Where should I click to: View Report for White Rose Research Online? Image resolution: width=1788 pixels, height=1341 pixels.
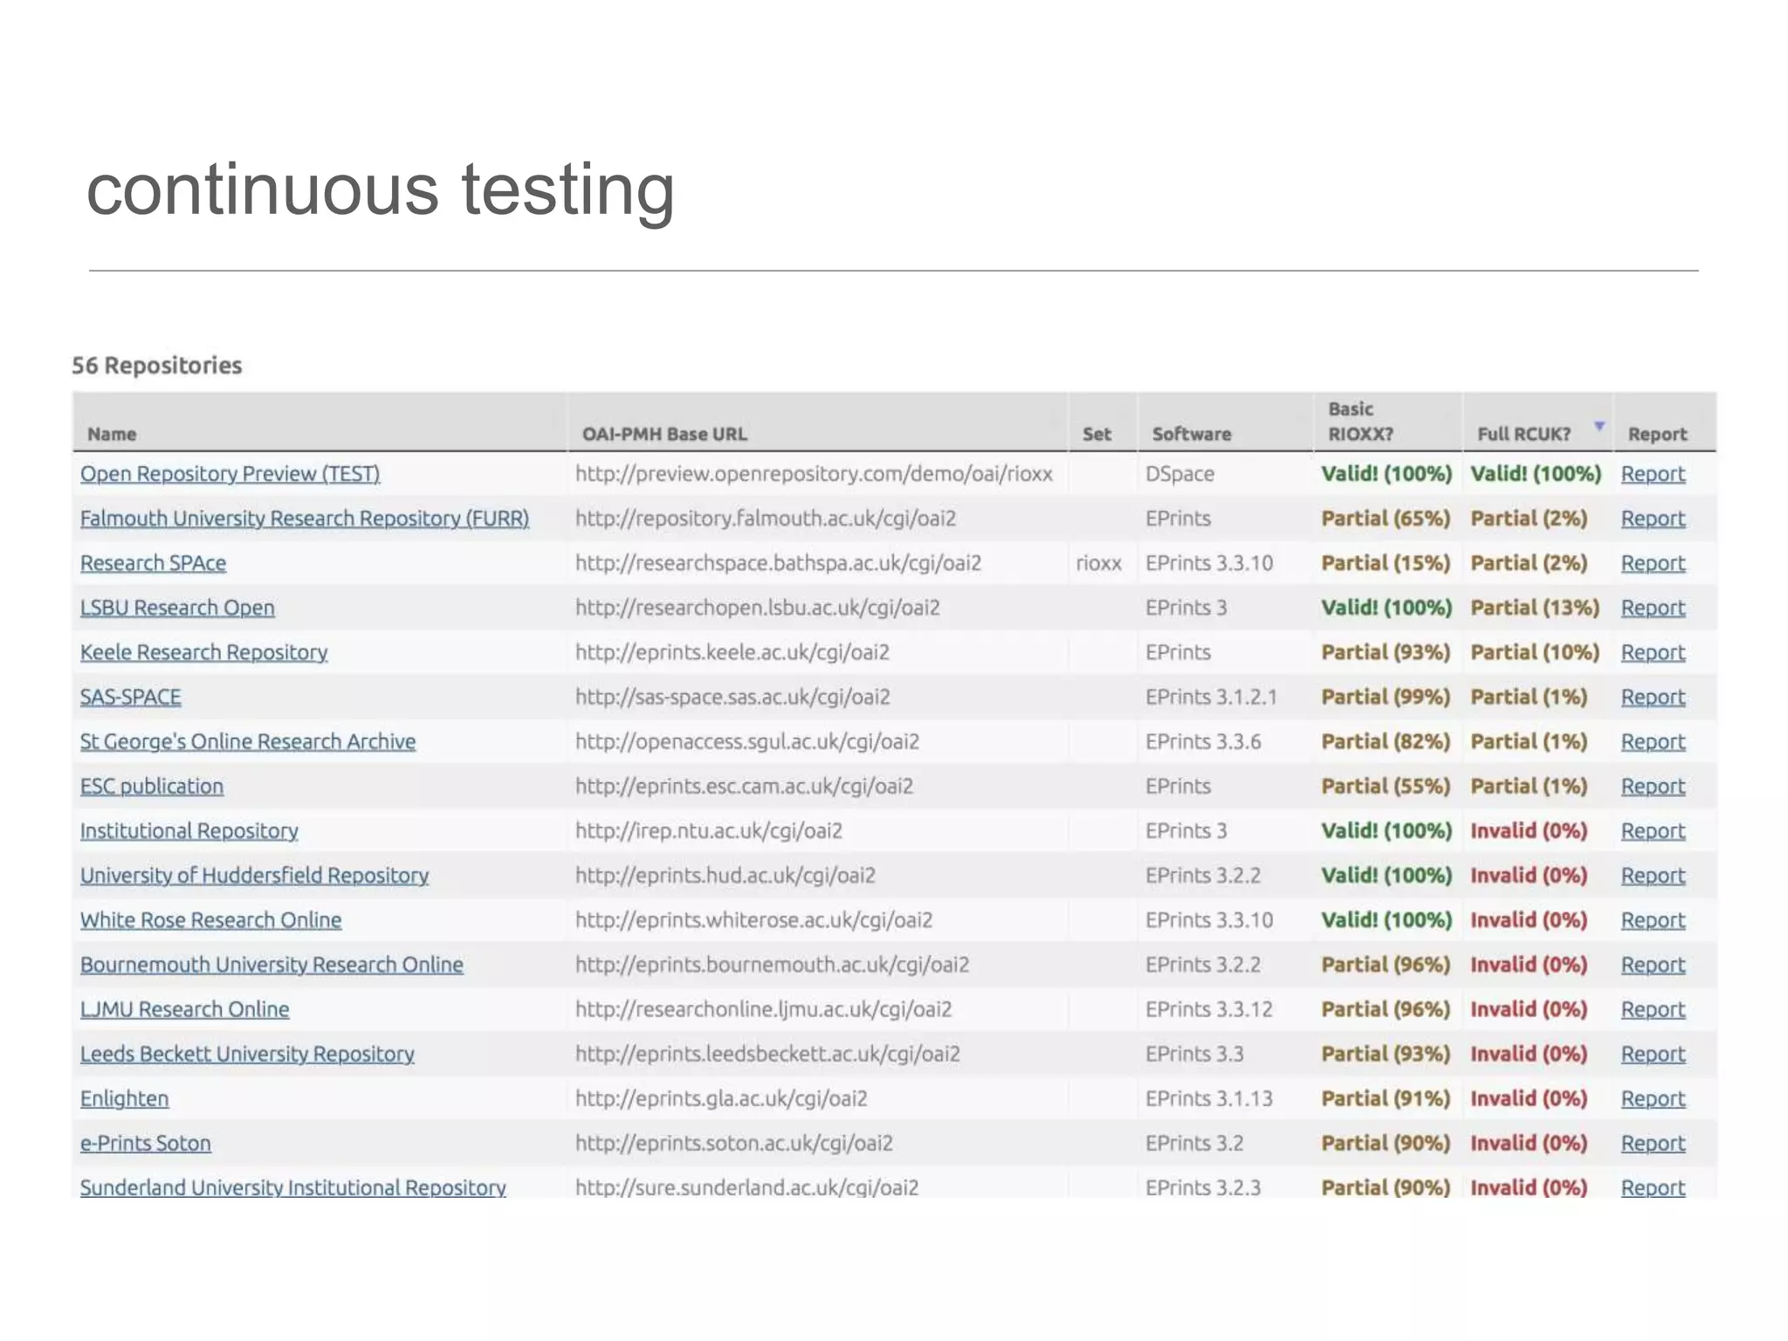pyautogui.click(x=1653, y=919)
